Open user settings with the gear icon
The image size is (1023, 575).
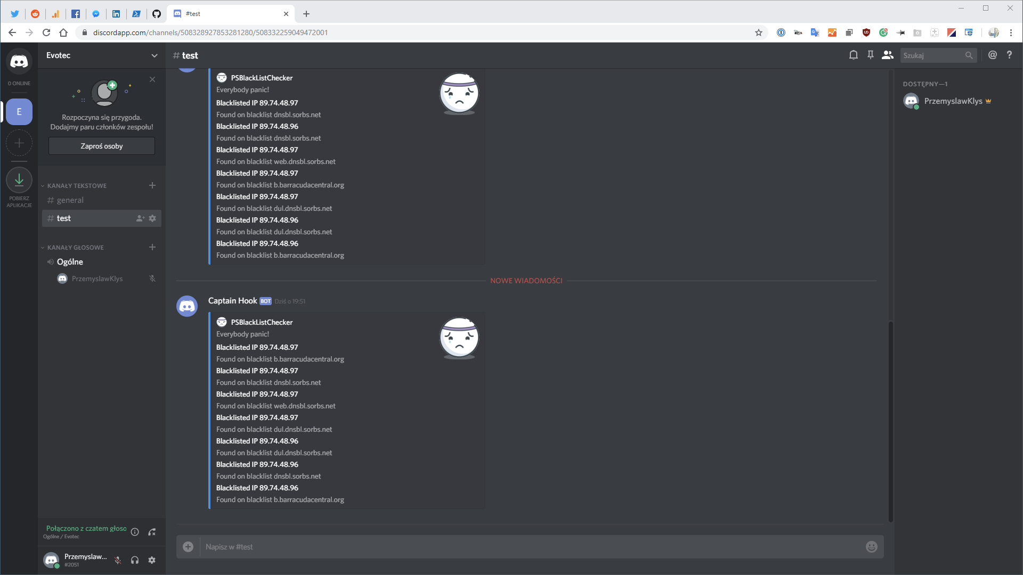click(x=152, y=560)
